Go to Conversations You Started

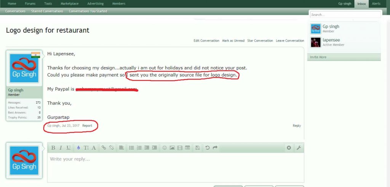pyautogui.click(x=88, y=11)
